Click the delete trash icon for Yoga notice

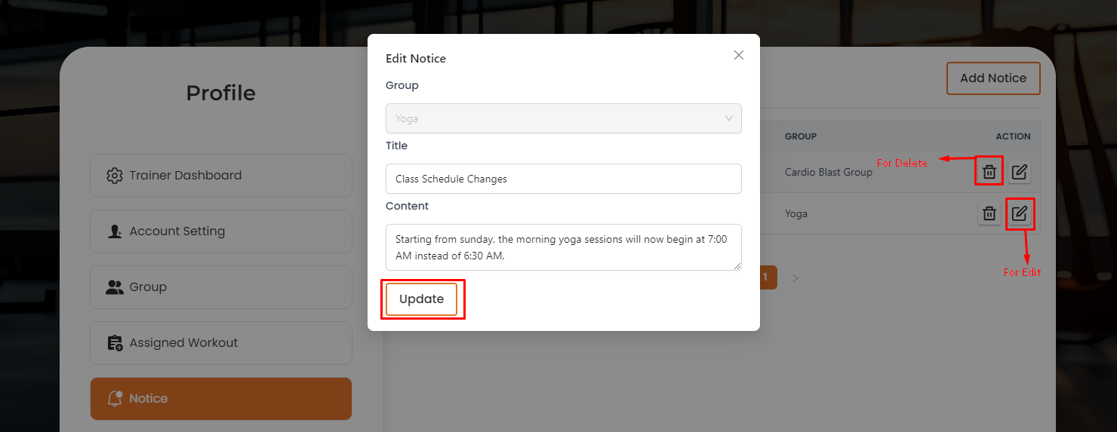[989, 213]
